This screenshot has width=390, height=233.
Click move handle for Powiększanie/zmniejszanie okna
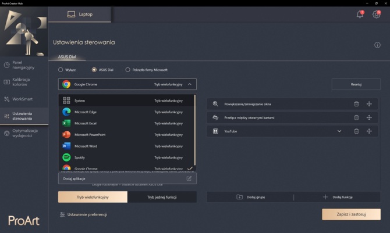(369, 104)
